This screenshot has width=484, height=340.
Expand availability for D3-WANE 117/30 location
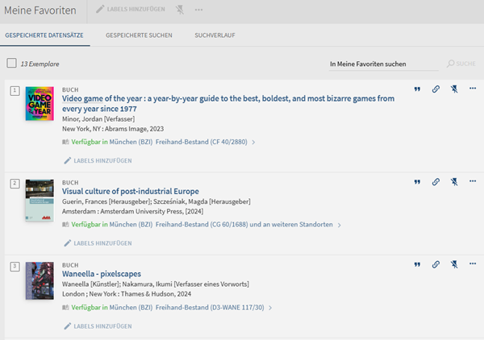270,308
